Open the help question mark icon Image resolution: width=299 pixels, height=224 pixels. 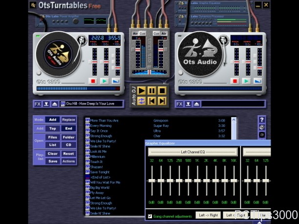(x=262, y=120)
